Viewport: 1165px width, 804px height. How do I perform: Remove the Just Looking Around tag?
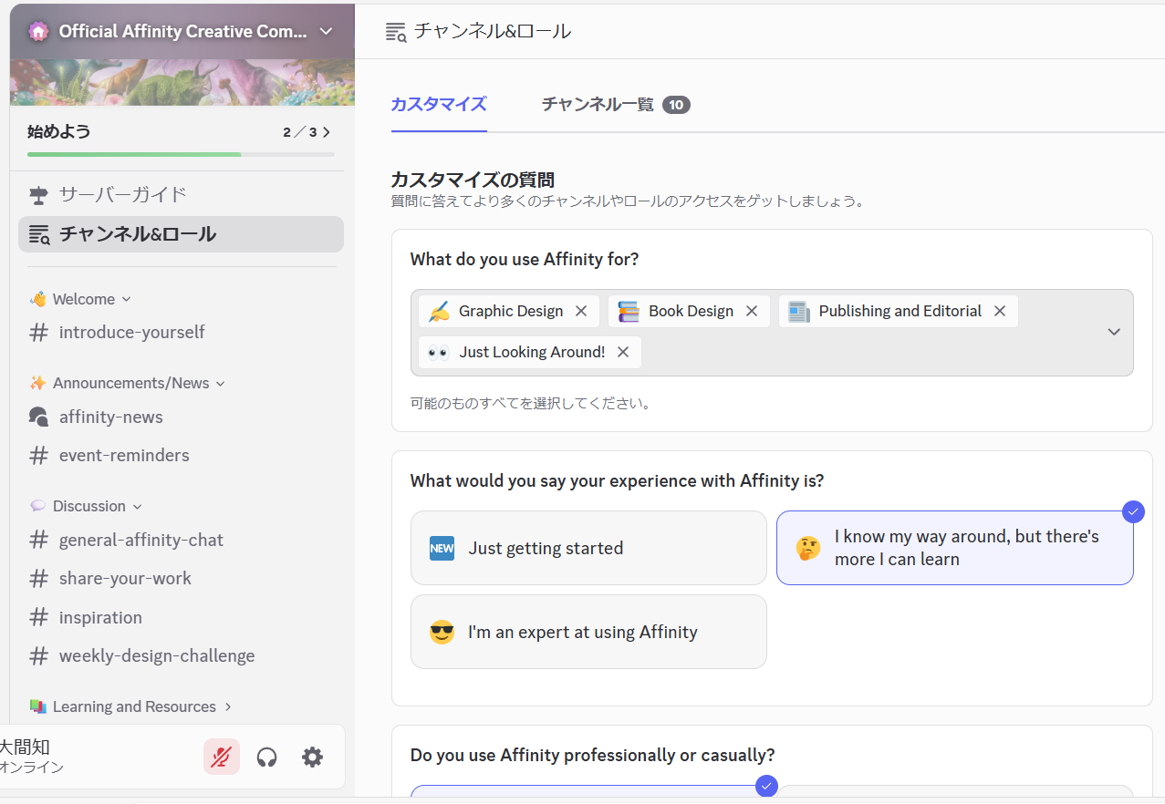pos(623,352)
